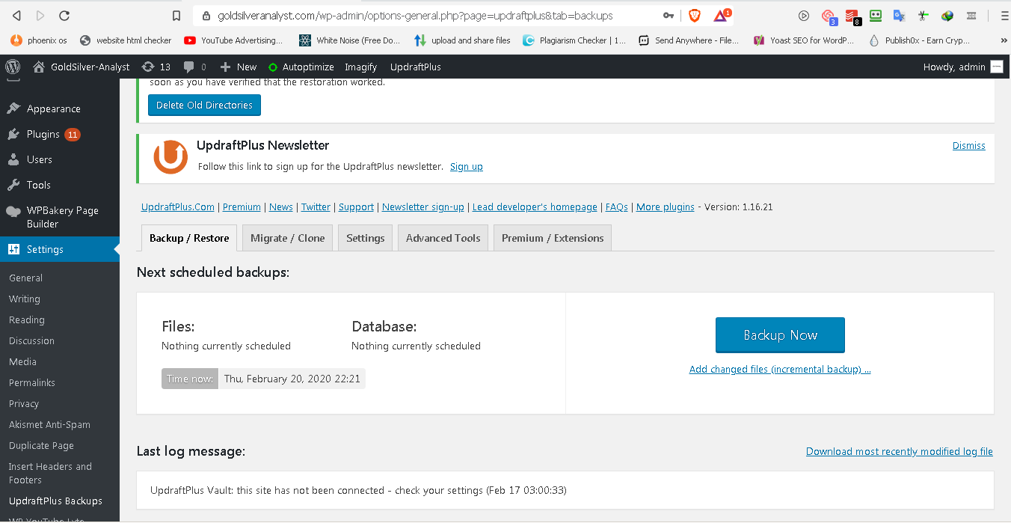Open UpdraftPlus in the admin bar
This screenshot has height=523, width=1011.
point(416,67)
